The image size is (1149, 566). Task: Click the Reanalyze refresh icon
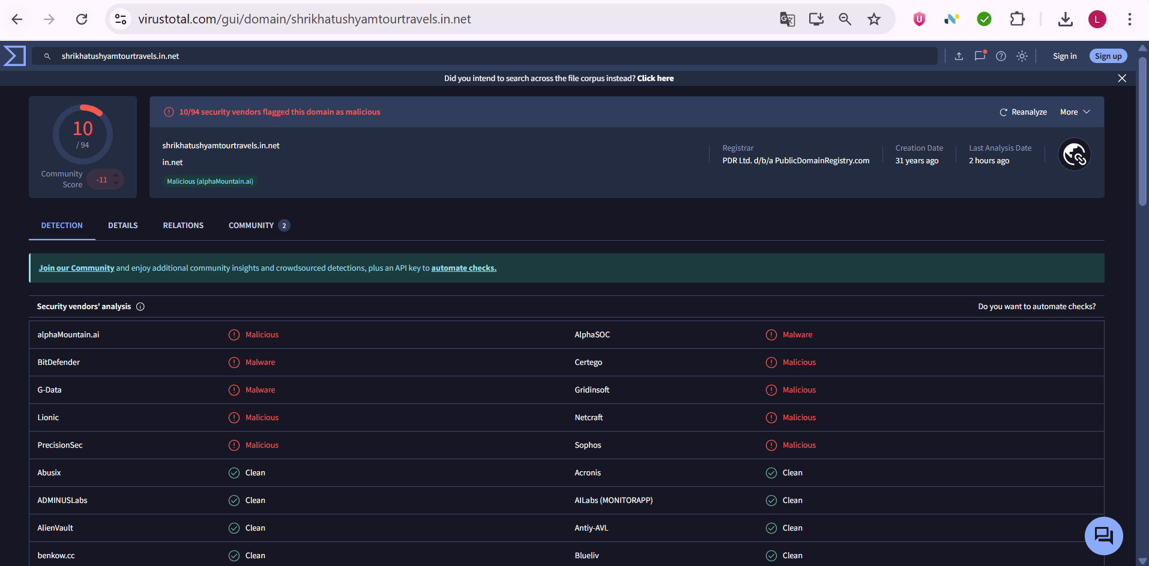tap(1003, 112)
